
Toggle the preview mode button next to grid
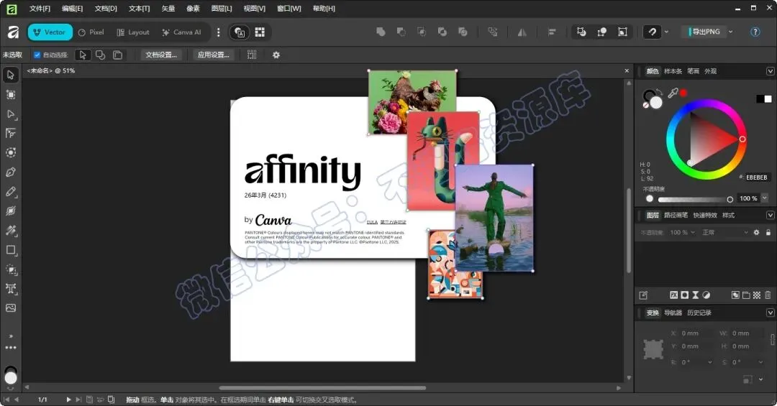click(240, 32)
